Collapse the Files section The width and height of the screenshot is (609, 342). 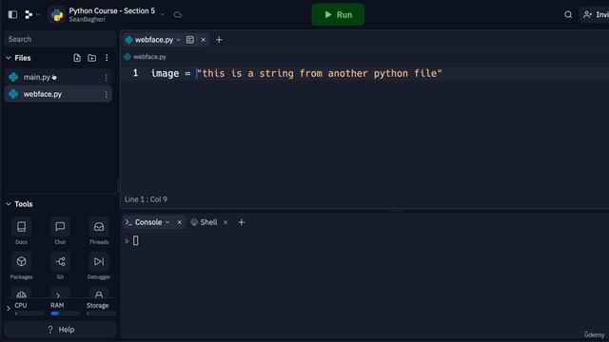point(9,58)
